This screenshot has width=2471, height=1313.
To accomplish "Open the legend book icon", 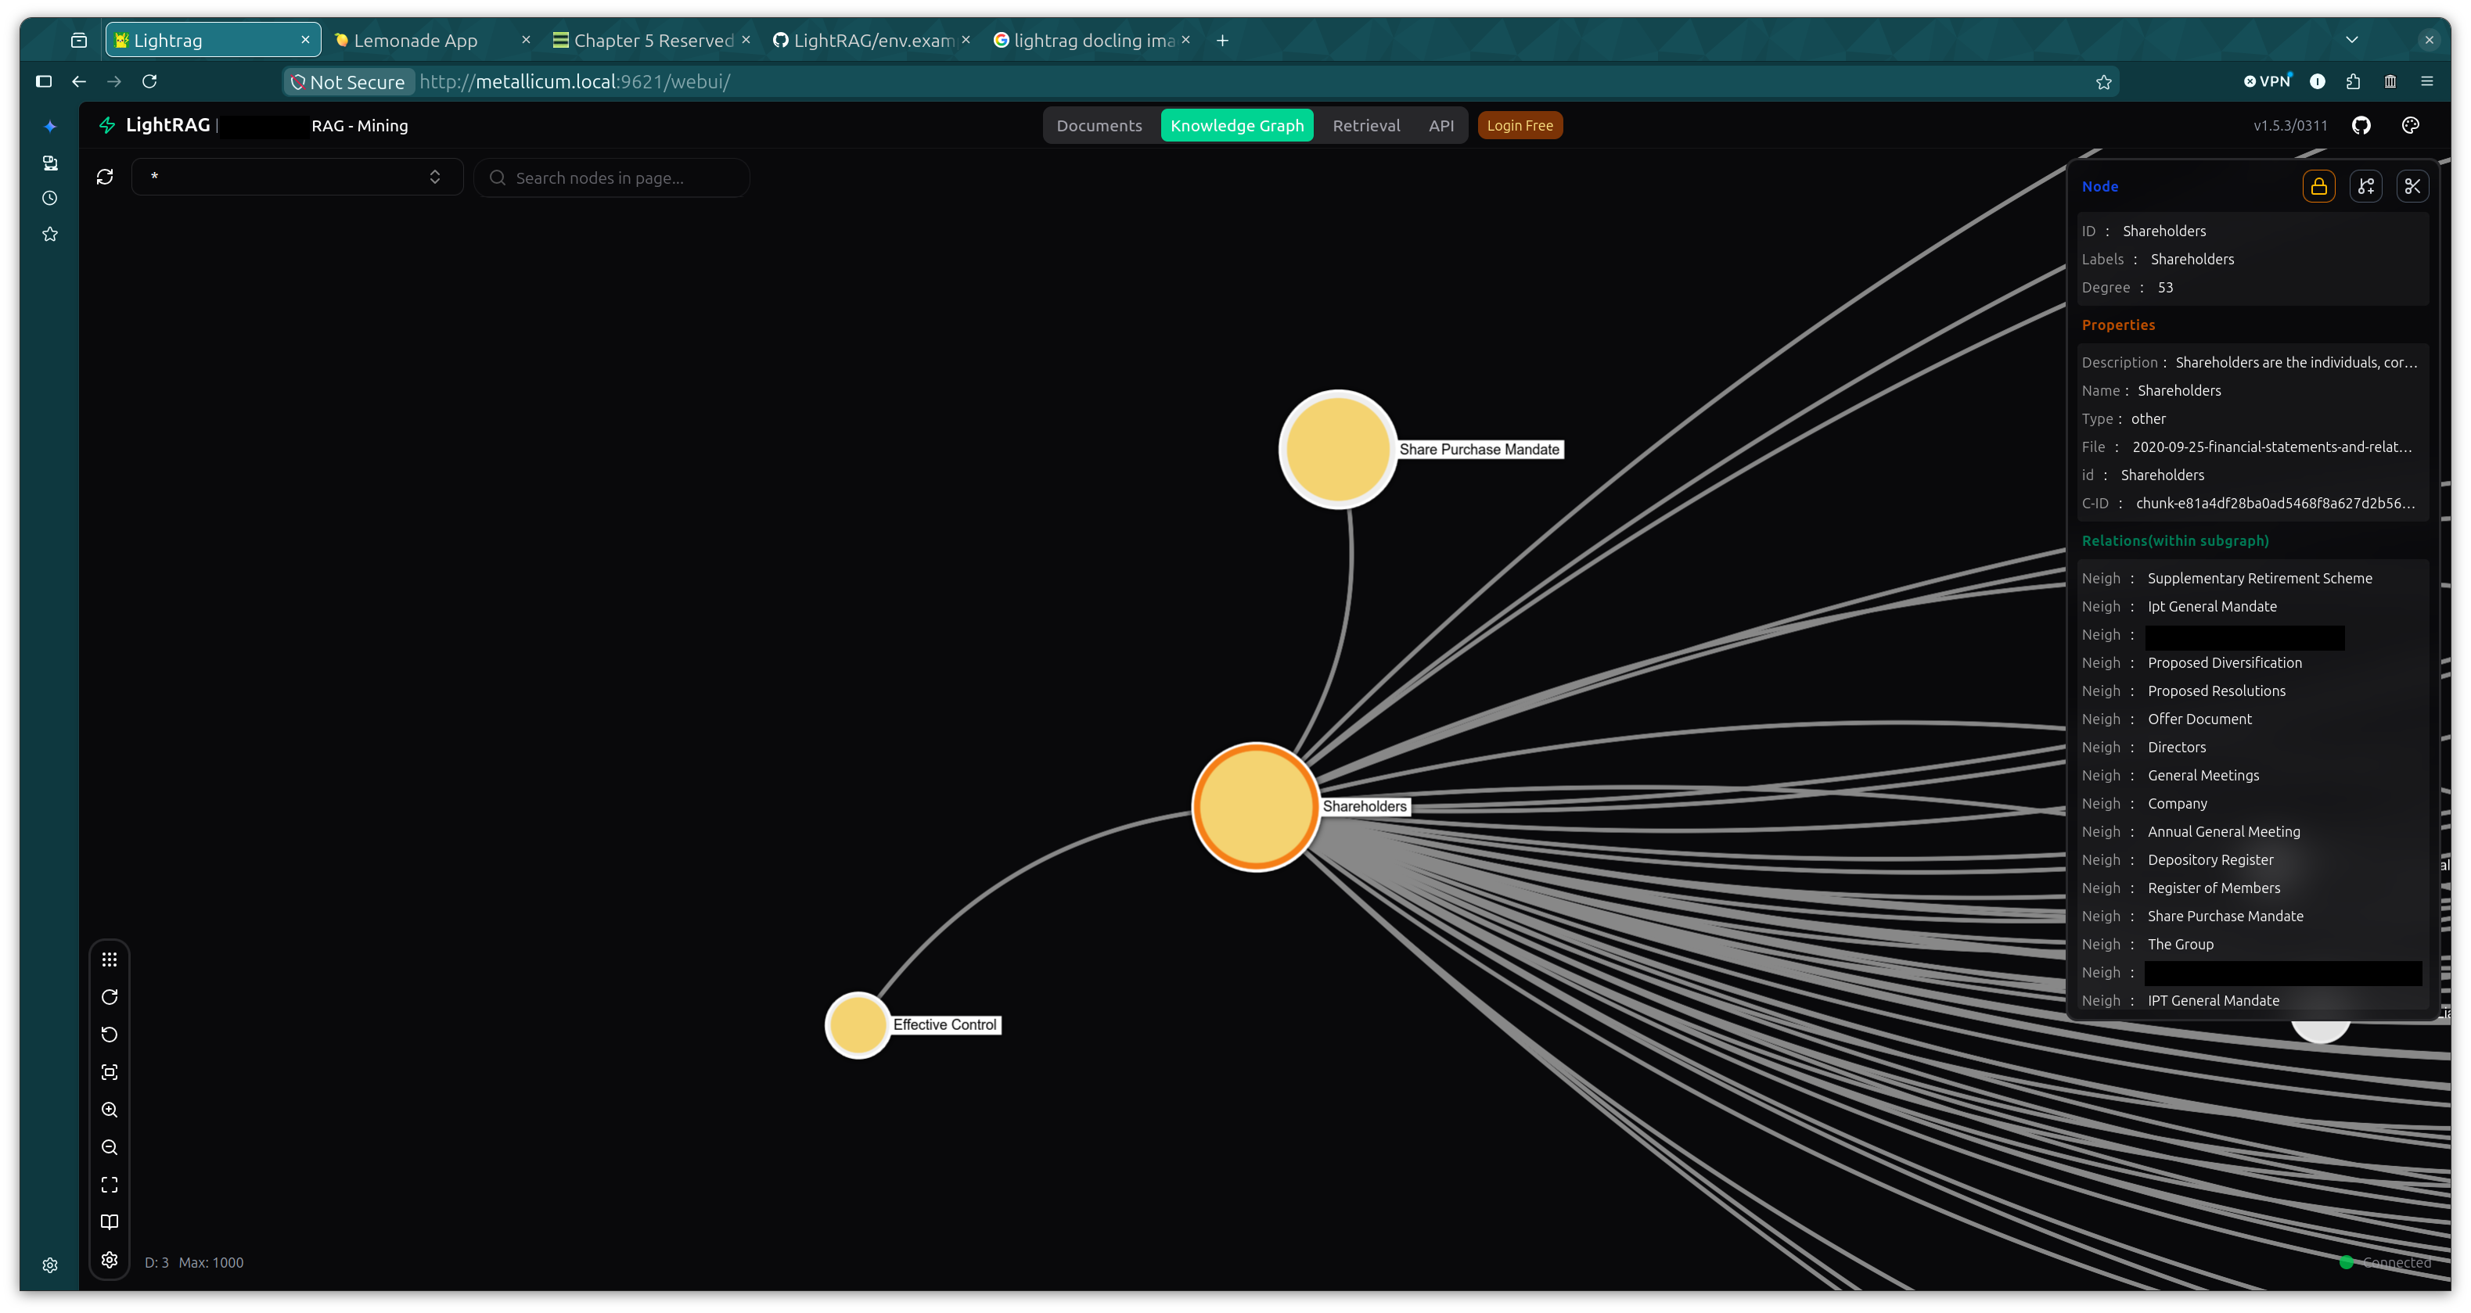I will [x=110, y=1222].
